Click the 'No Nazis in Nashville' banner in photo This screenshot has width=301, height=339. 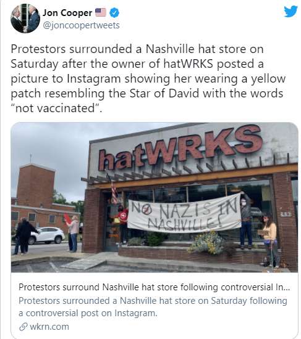(184, 214)
